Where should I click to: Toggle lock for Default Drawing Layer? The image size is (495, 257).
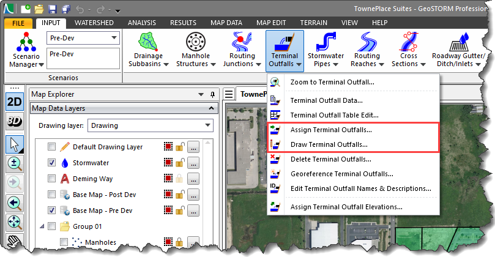pos(180,147)
